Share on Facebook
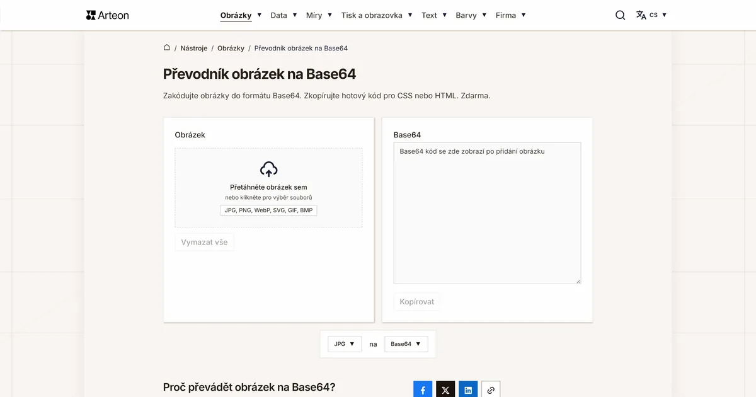Image resolution: width=756 pixels, height=397 pixels. tap(423, 390)
